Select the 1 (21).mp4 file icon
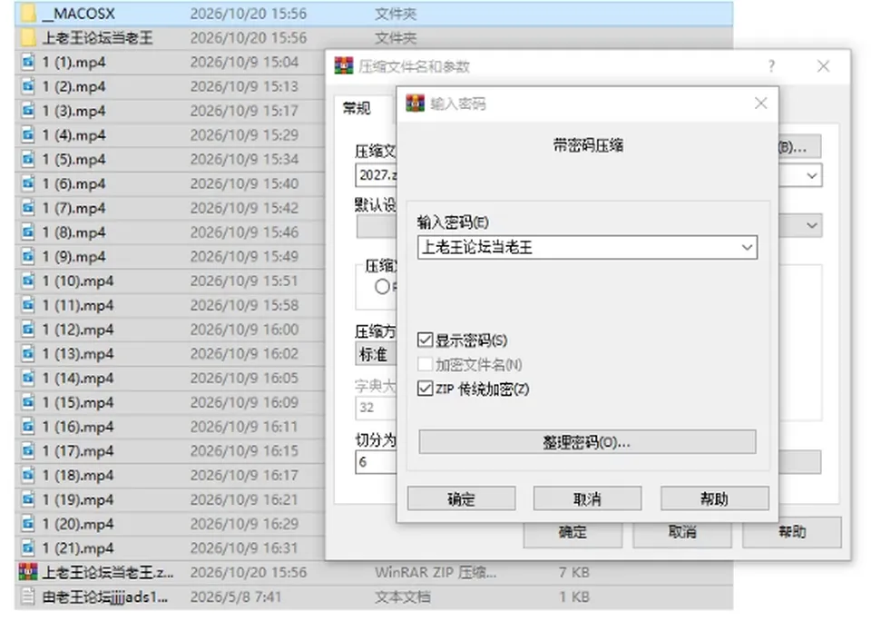The image size is (871, 631). [27, 547]
